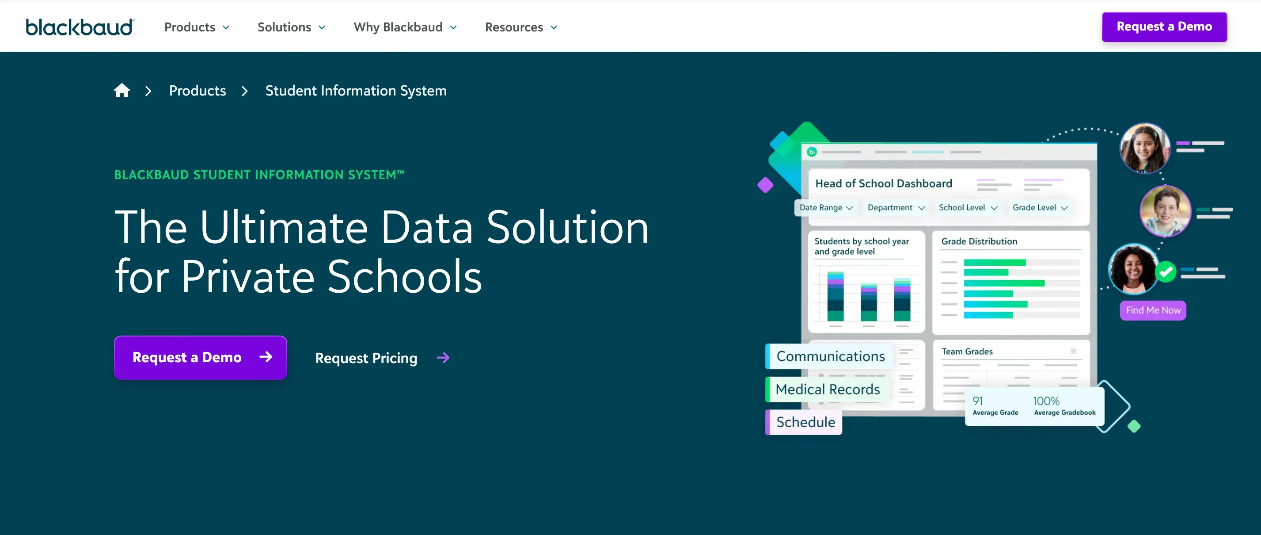Click the Head of School Dashboard title

pos(884,183)
